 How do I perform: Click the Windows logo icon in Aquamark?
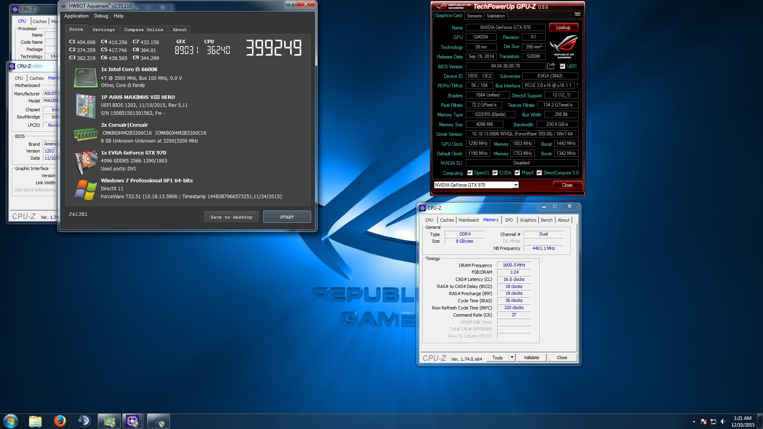85,189
